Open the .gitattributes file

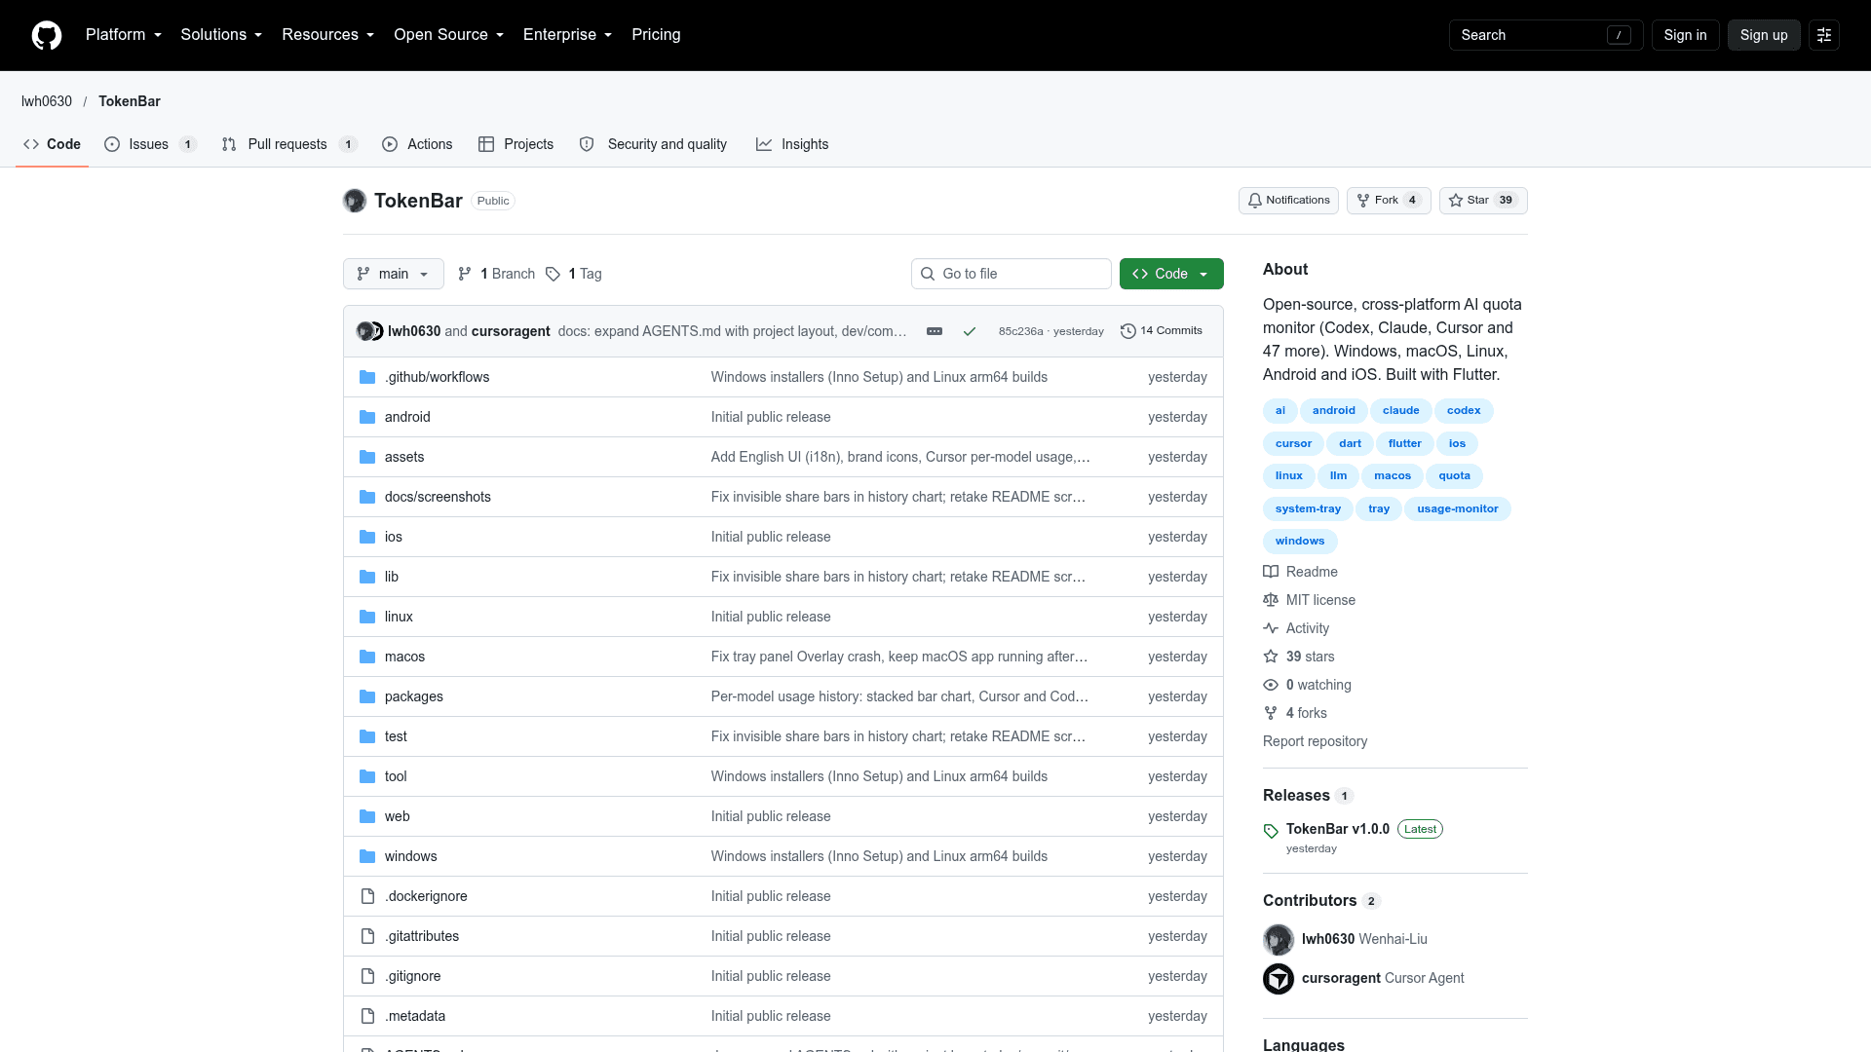coord(422,936)
